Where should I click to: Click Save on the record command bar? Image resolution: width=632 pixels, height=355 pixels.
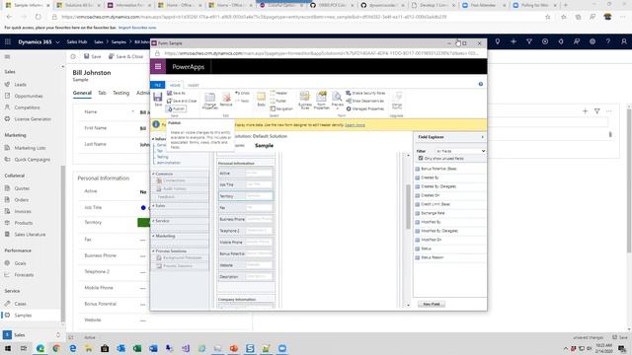(93, 57)
